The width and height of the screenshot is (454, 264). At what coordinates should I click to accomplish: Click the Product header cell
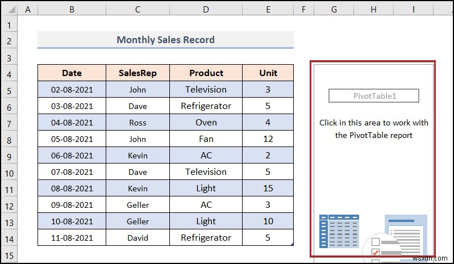pyautogui.click(x=206, y=73)
